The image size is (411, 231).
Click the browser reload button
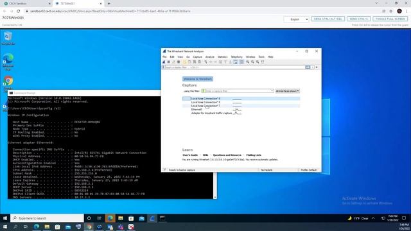(19, 12)
